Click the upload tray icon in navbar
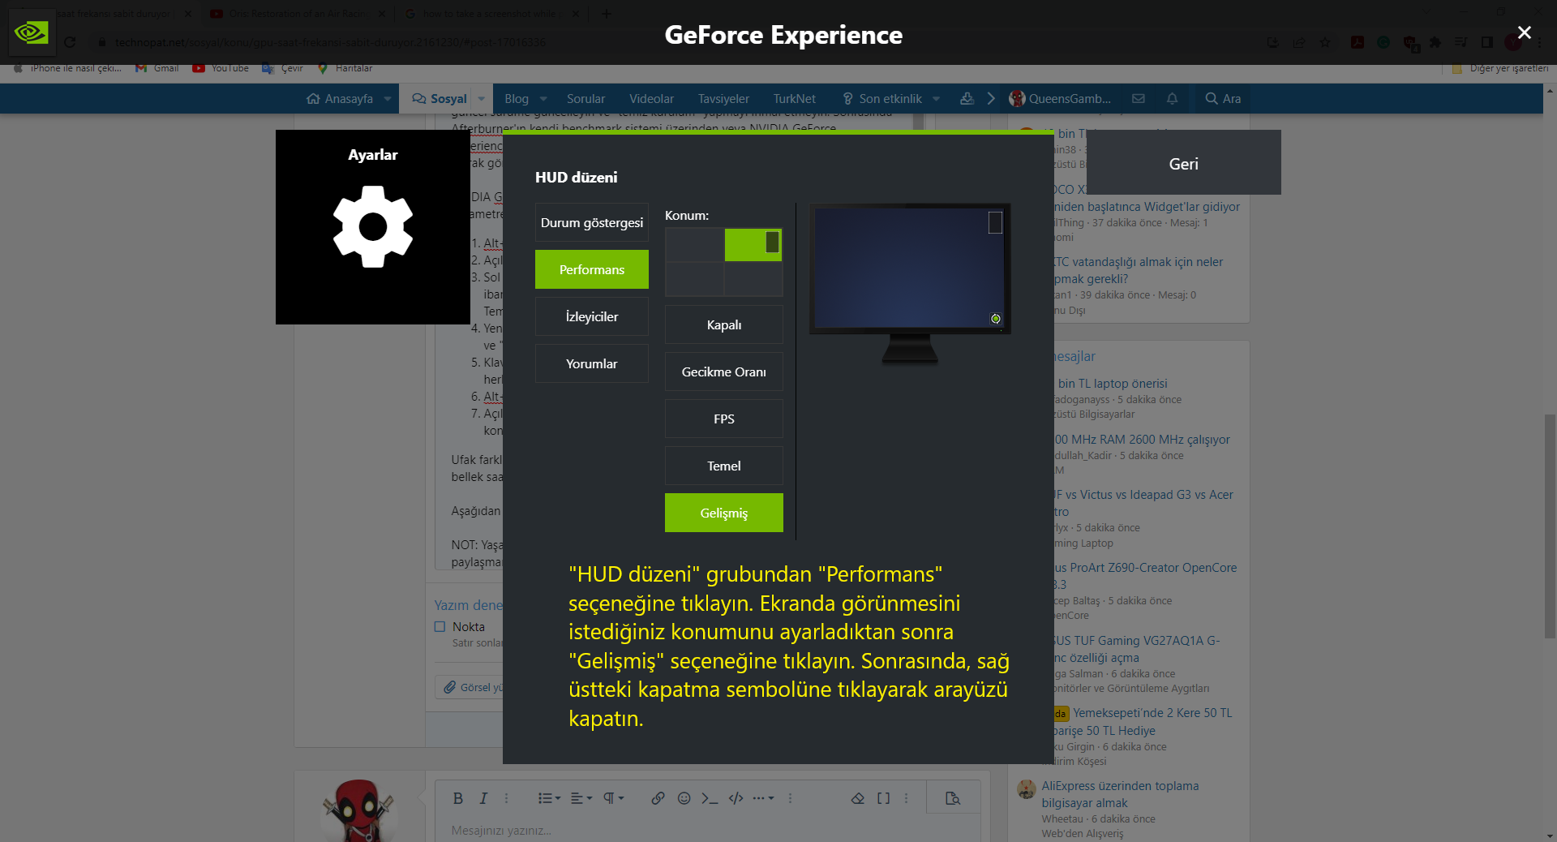Image resolution: width=1557 pixels, height=842 pixels. pyautogui.click(x=967, y=99)
